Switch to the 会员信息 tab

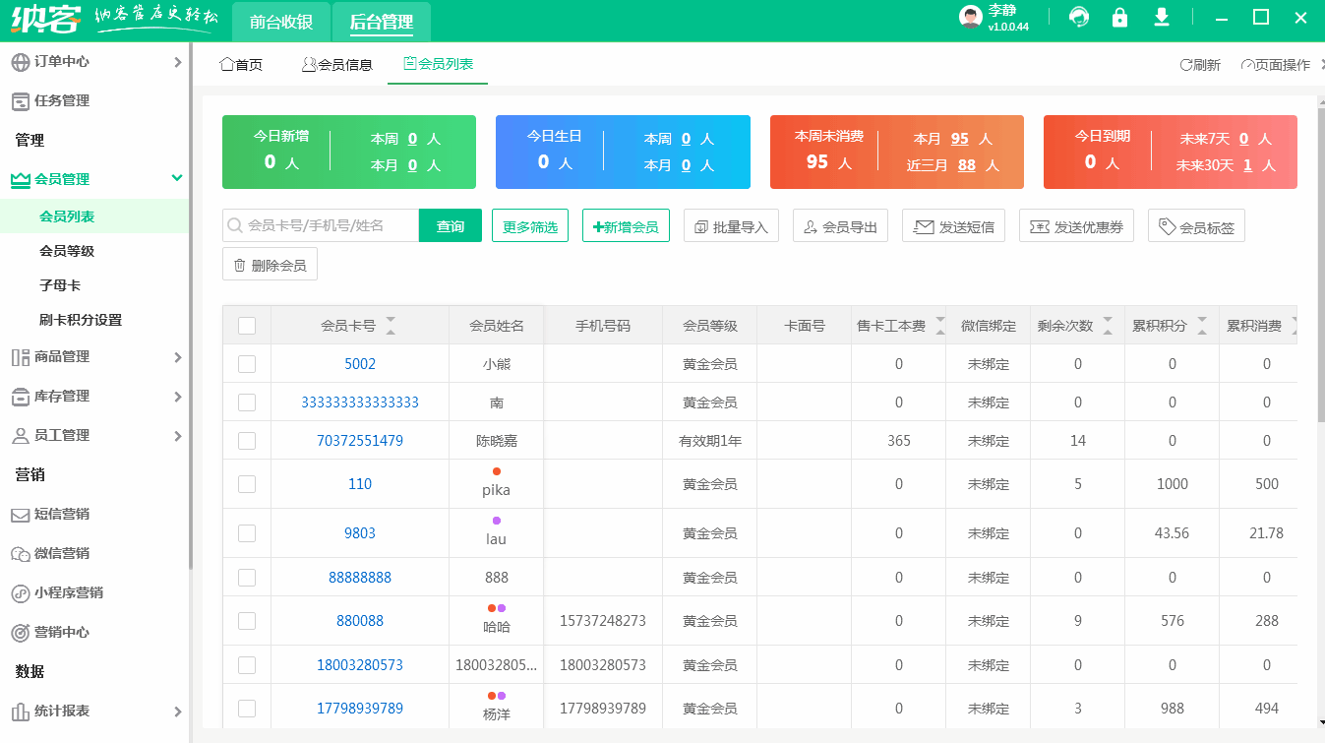click(336, 65)
